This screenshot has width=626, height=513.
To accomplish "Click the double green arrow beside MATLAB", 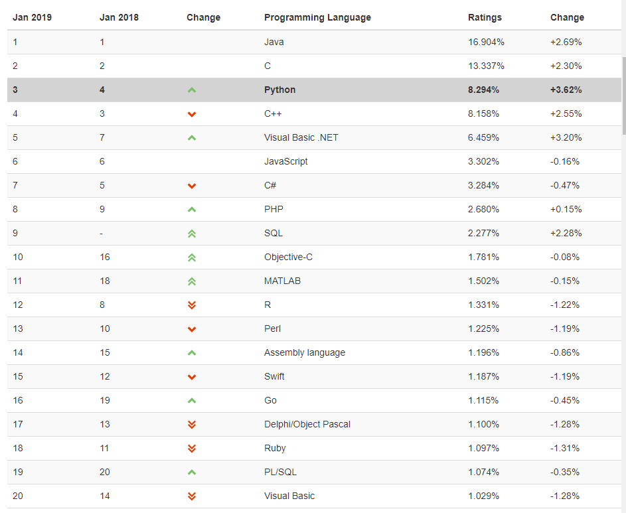I will click(x=192, y=281).
